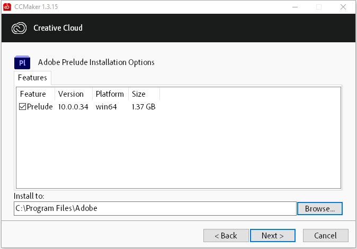
Task: Click the Creative Cloud banner title
Action: pos(58,27)
